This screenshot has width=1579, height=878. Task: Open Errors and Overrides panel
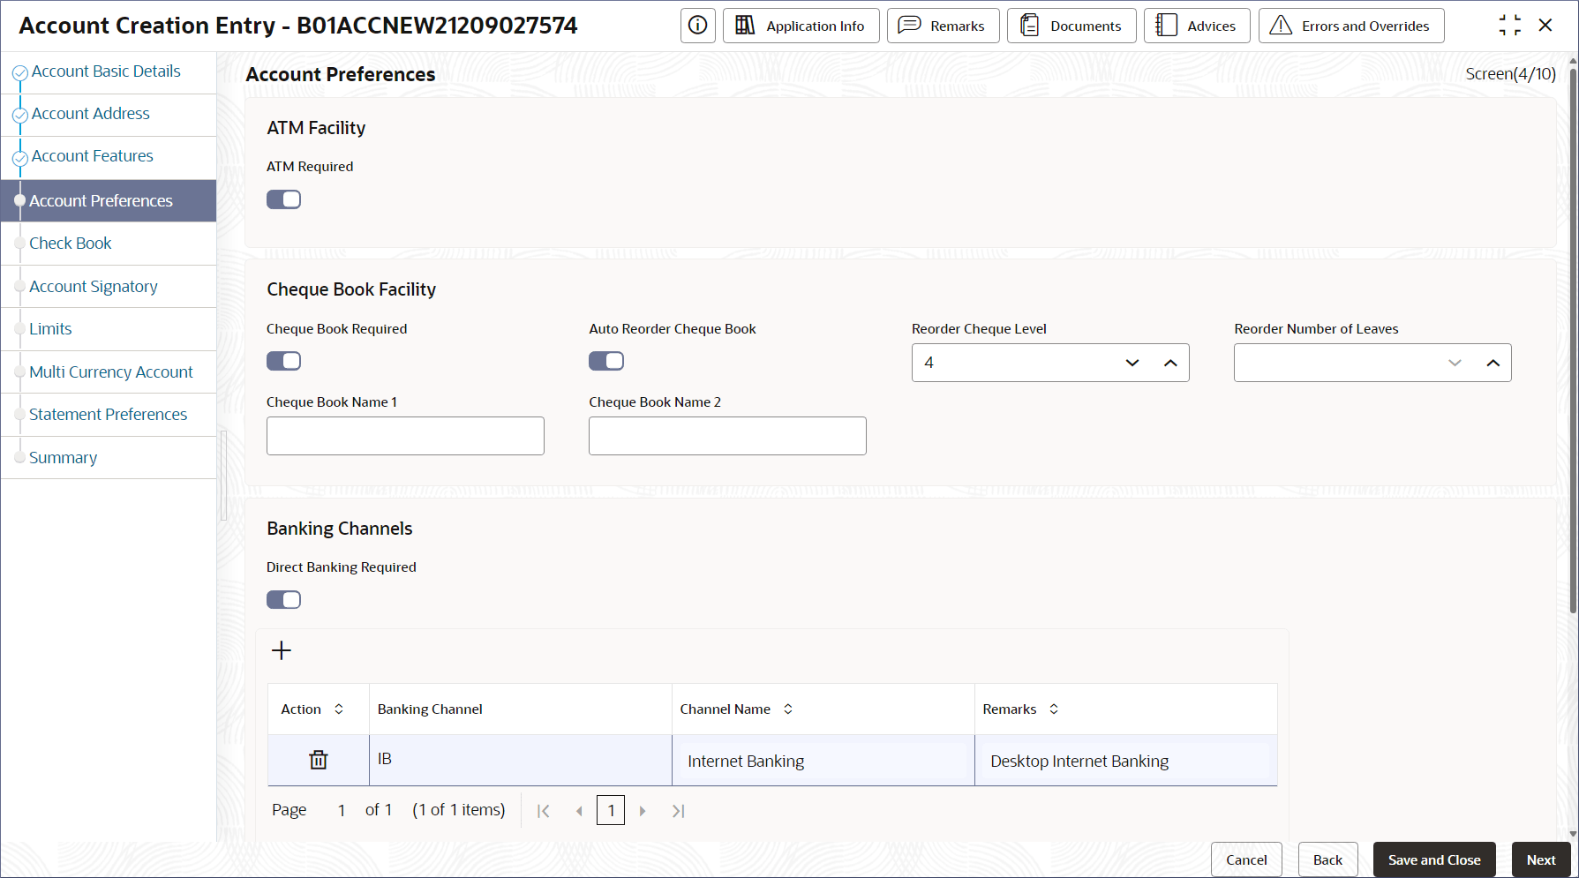1351,26
